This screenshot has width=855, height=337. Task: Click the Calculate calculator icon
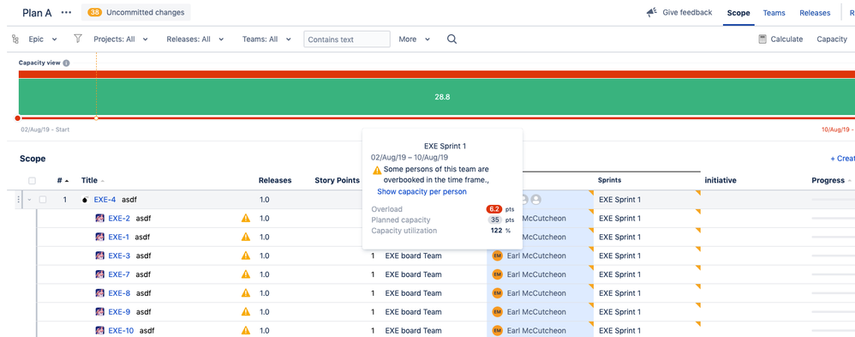click(762, 39)
